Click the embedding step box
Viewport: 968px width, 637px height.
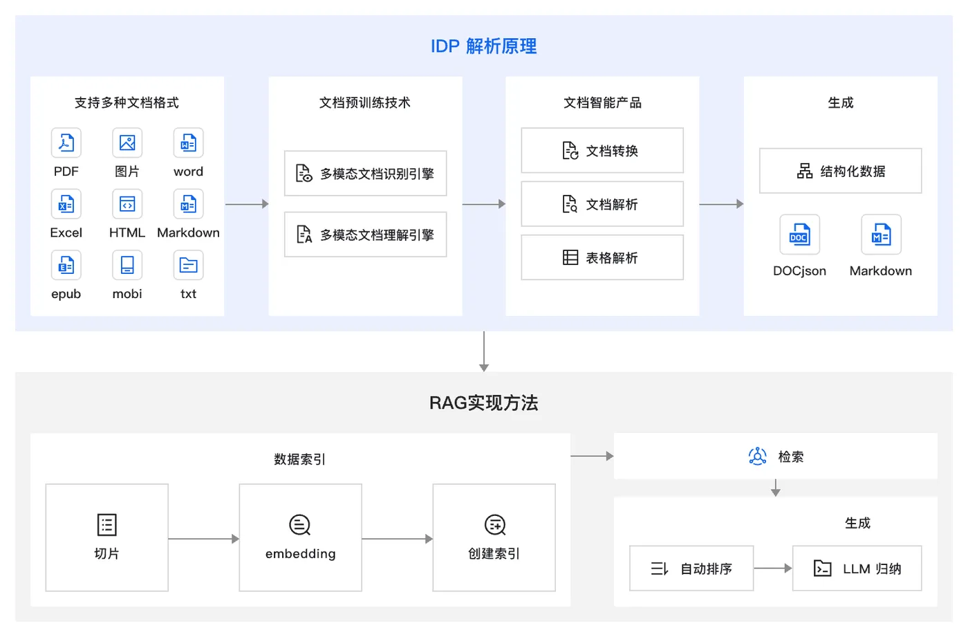coord(301,537)
